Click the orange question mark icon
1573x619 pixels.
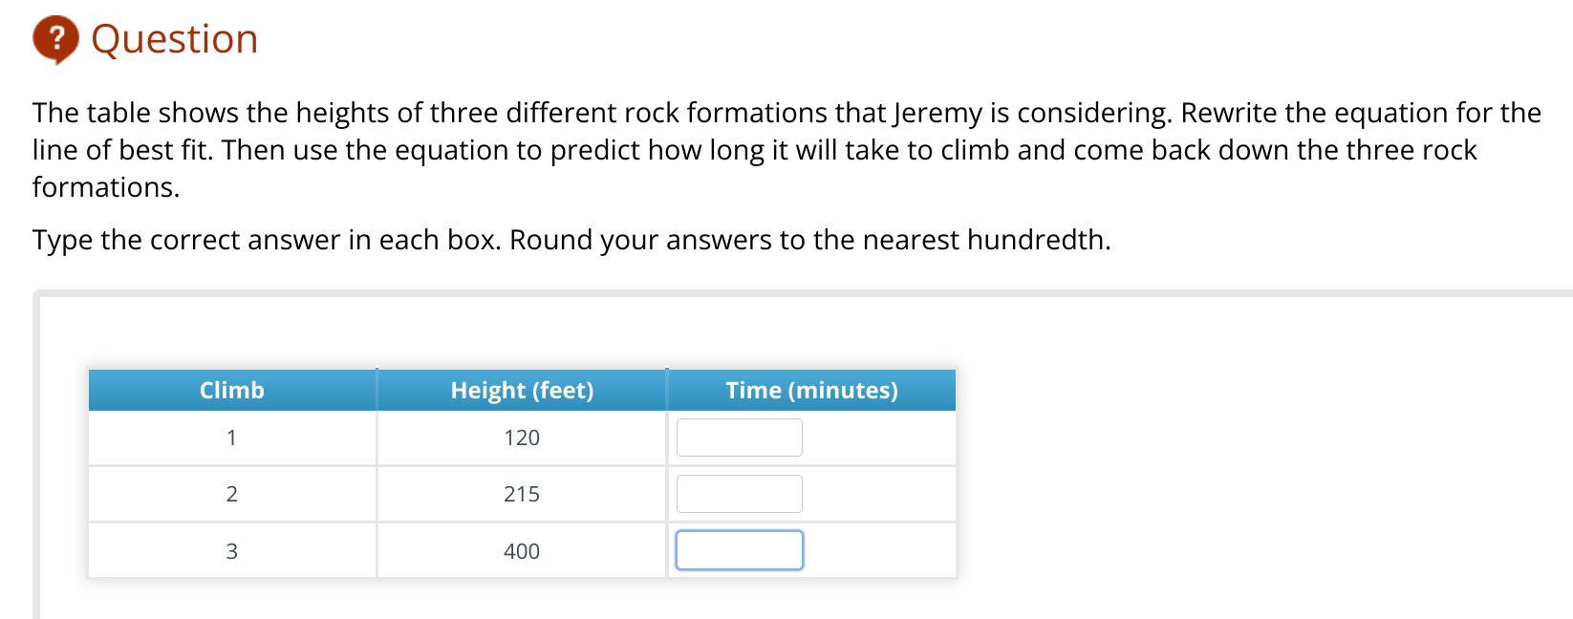click(x=55, y=40)
